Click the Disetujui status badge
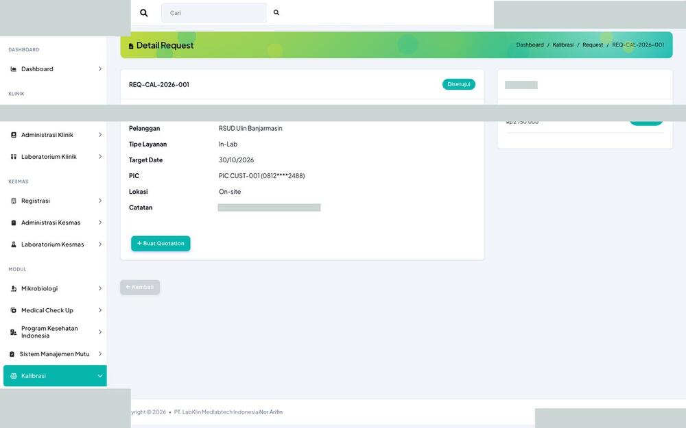This screenshot has height=428, width=686. 458,84
